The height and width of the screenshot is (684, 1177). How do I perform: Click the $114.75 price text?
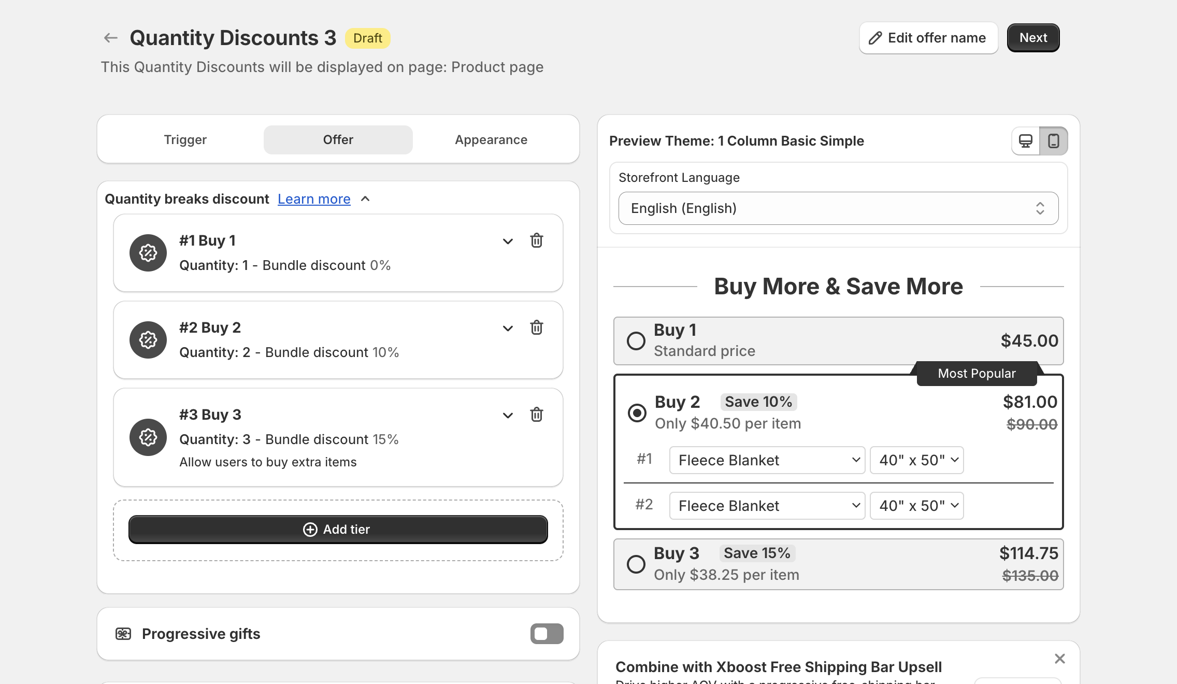click(1029, 553)
